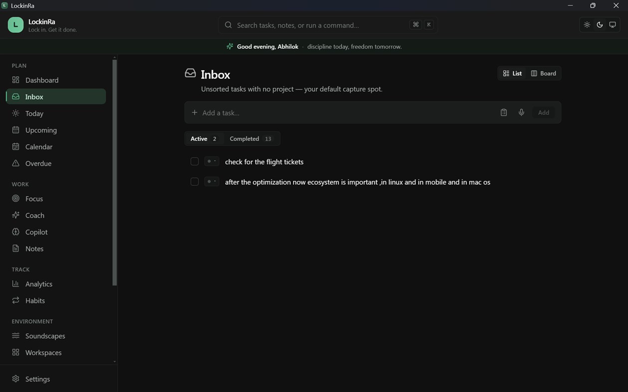The height and width of the screenshot is (392, 628).
Task: Open the Habits tracker
Action: 56,300
